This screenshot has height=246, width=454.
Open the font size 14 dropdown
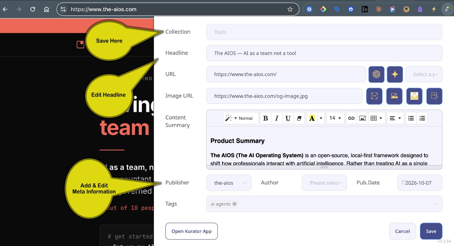pos(335,118)
